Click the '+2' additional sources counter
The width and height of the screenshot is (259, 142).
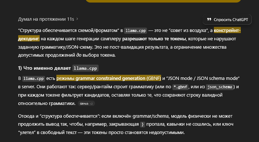click(91, 104)
